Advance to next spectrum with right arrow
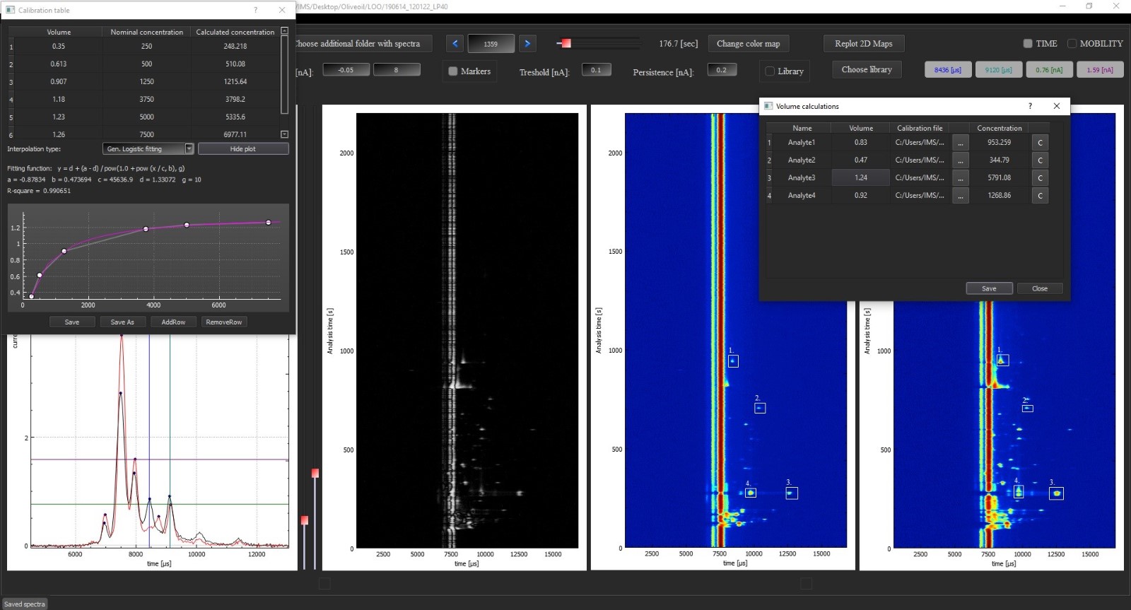Screen dimensions: 1131x610 click(527, 44)
